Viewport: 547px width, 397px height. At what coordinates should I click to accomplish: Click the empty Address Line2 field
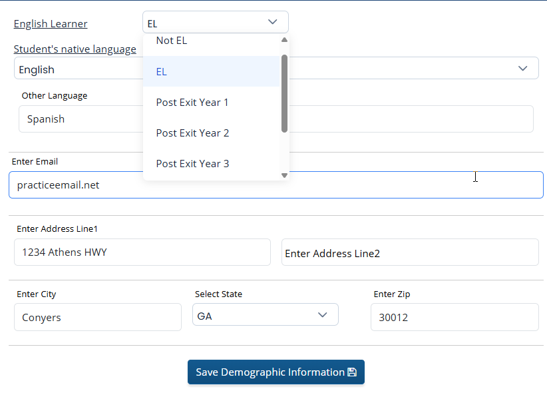pyautogui.click(x=410, y=253)
